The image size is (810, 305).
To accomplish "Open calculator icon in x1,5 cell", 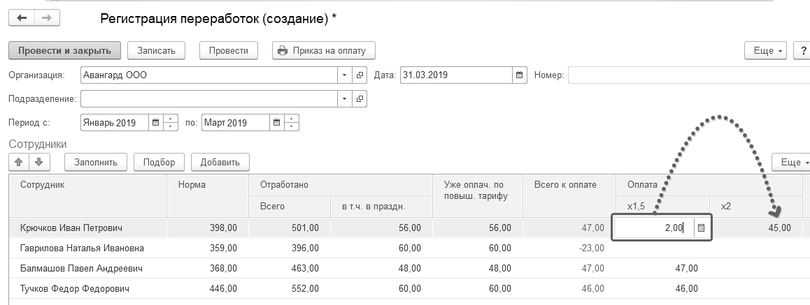I will 702,228.
